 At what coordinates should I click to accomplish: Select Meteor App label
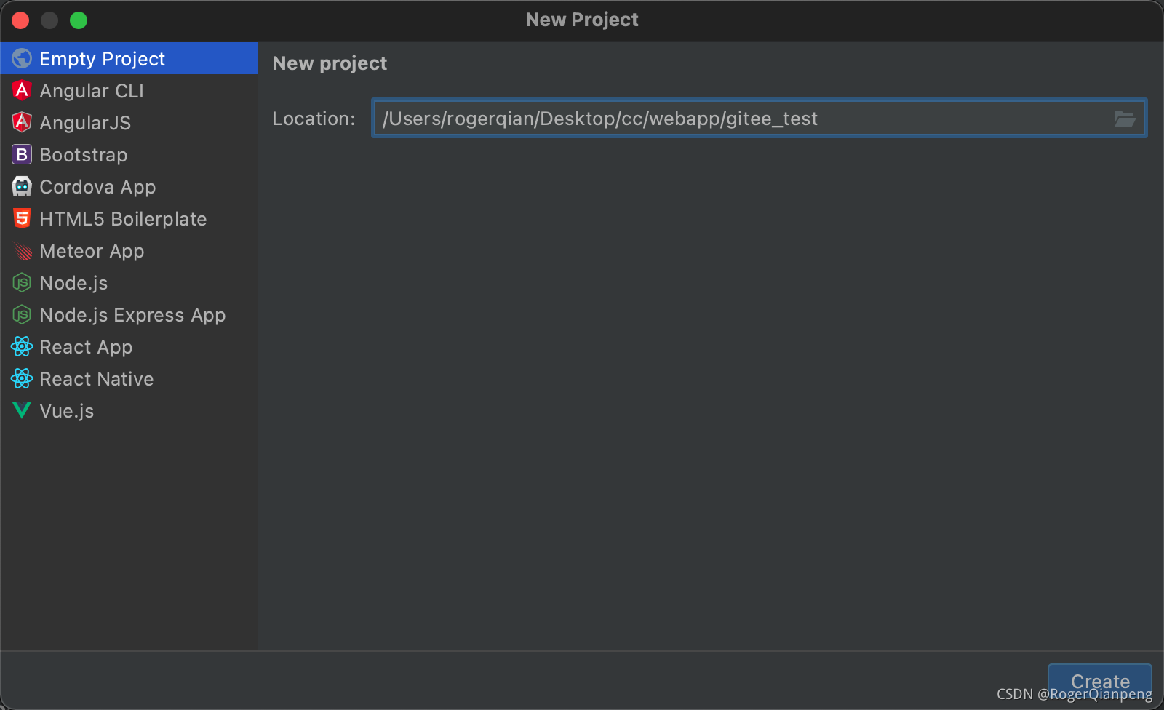pos(92,251)
